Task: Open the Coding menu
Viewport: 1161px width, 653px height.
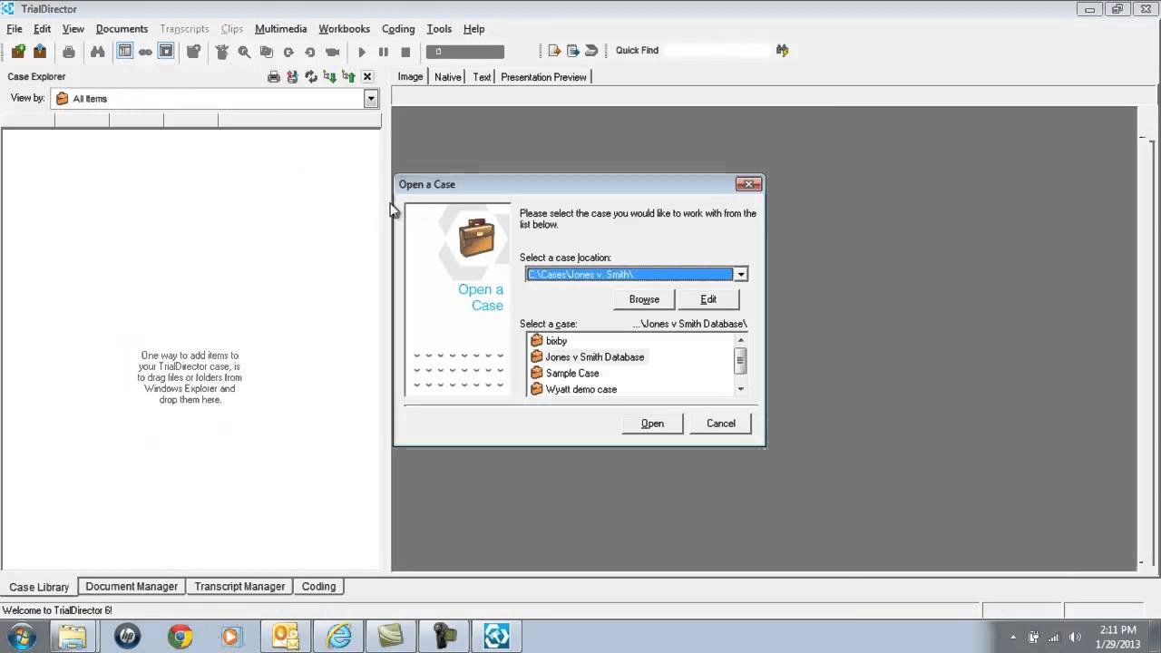Action: click(398, 29)
